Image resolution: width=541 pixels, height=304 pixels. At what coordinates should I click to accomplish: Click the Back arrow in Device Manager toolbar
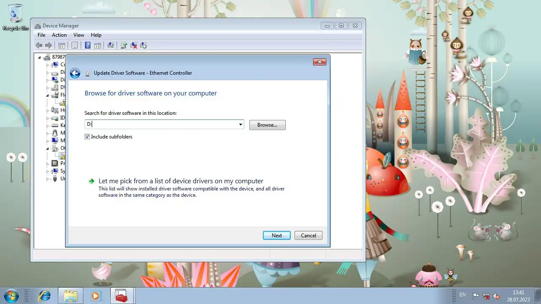click(39, 45)
